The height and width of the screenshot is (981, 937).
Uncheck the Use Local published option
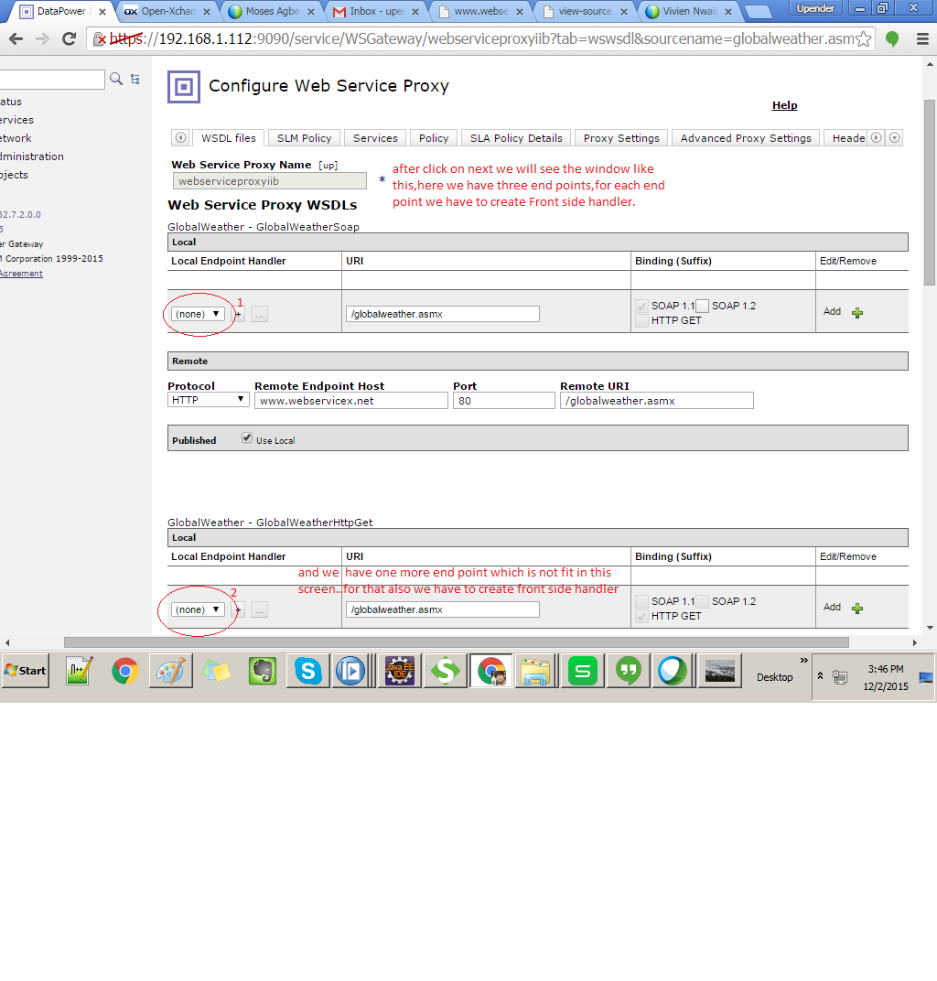[246, 437]
